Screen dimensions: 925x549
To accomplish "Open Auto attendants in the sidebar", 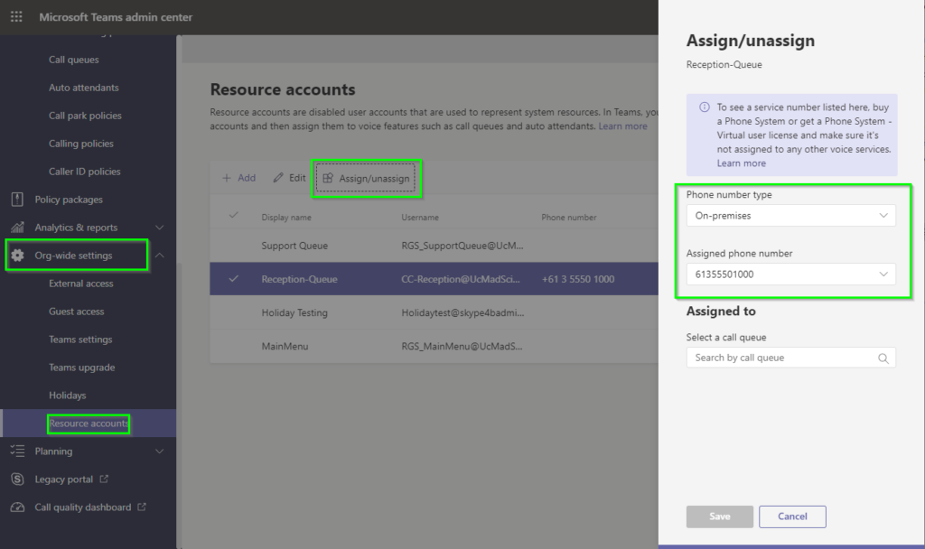I will pyautogui.click(x=84, y=88).
